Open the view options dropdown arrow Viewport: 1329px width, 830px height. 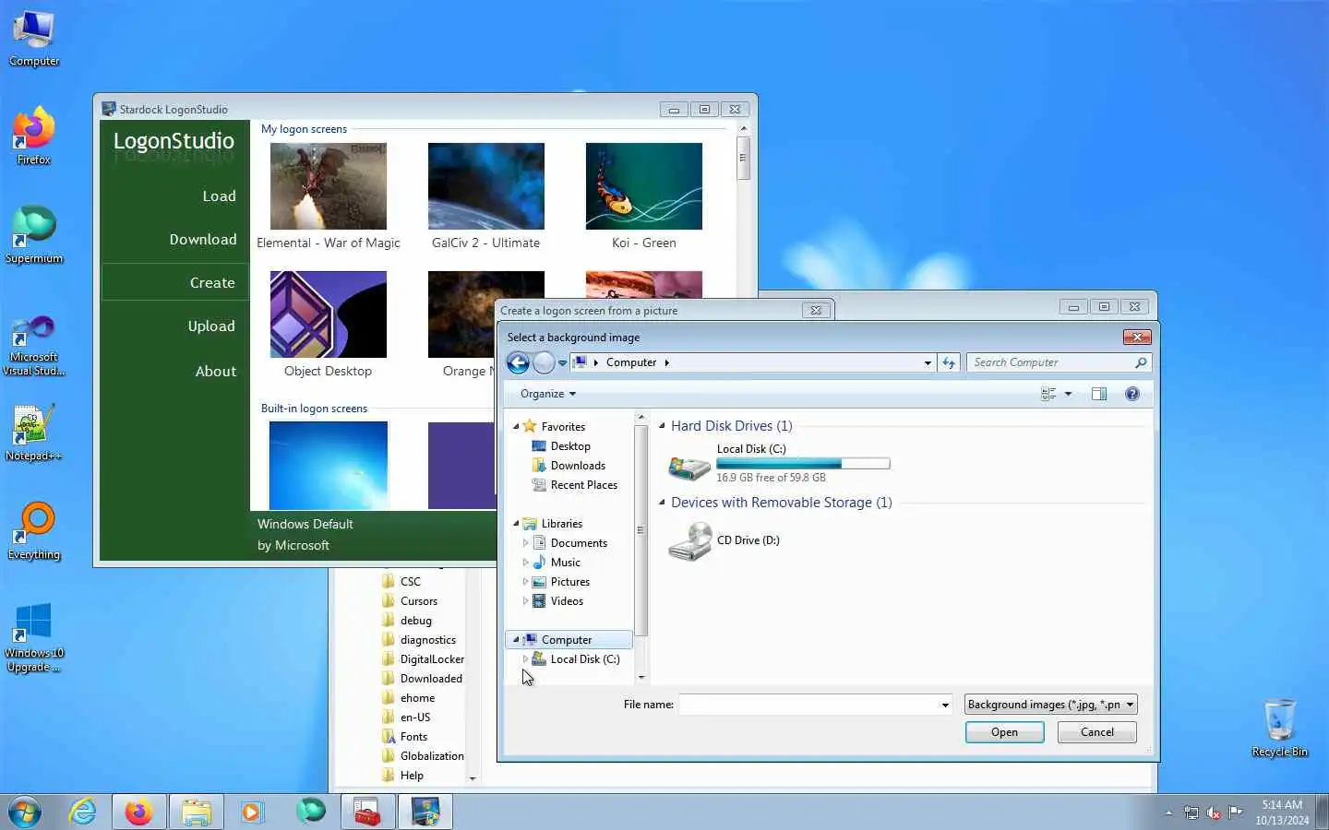pyautogui.click(x=1069, y=394)
